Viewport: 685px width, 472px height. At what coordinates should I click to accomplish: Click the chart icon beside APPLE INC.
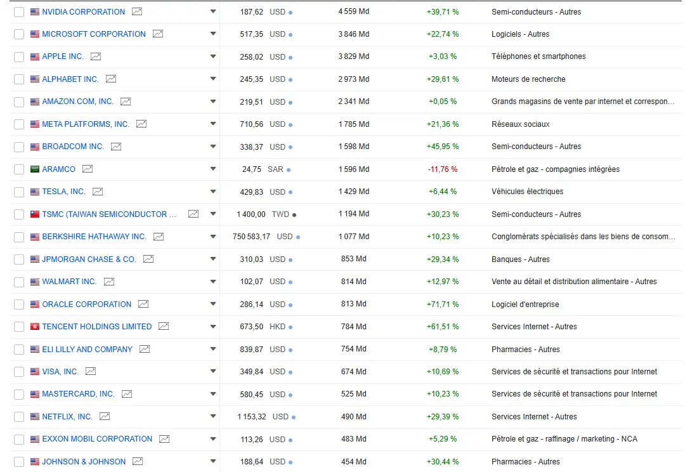tap(96, 56)
